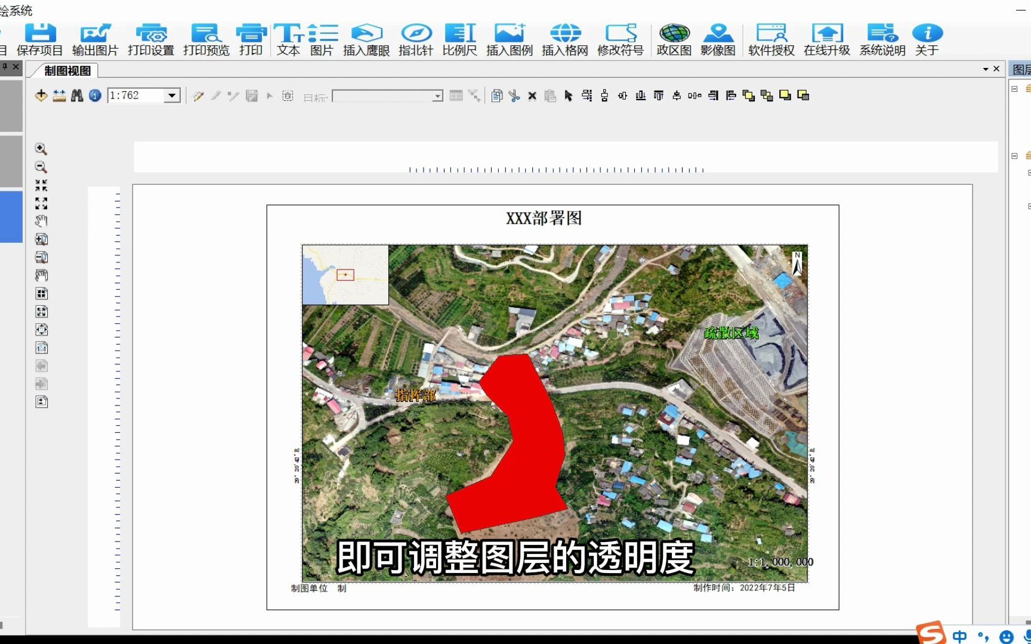This screenshot has width=1031, height=644.
Task: Click the 制作时间 date text
Action: coord(744,588)
